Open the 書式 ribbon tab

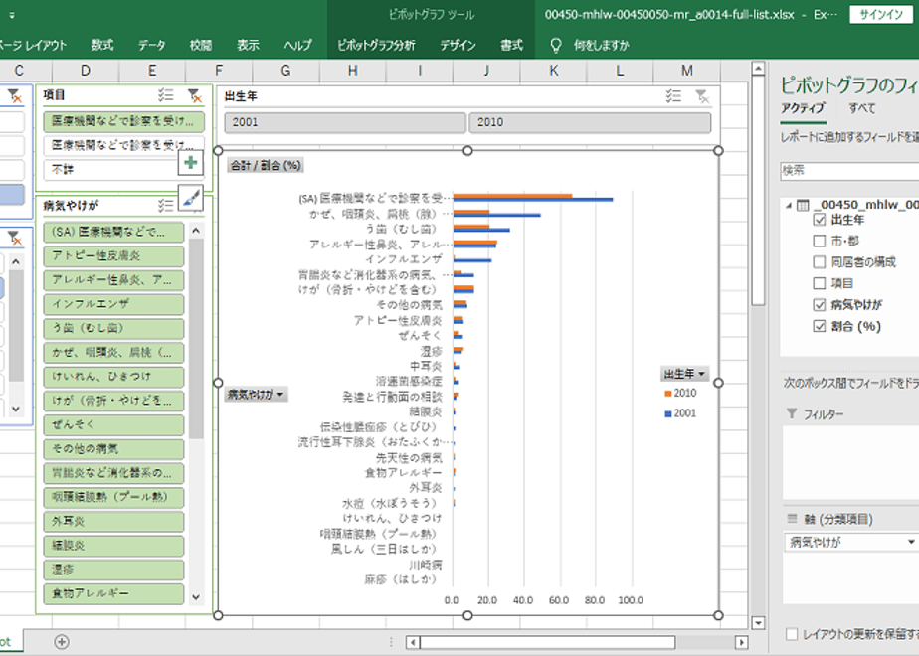tap(511, 45)
